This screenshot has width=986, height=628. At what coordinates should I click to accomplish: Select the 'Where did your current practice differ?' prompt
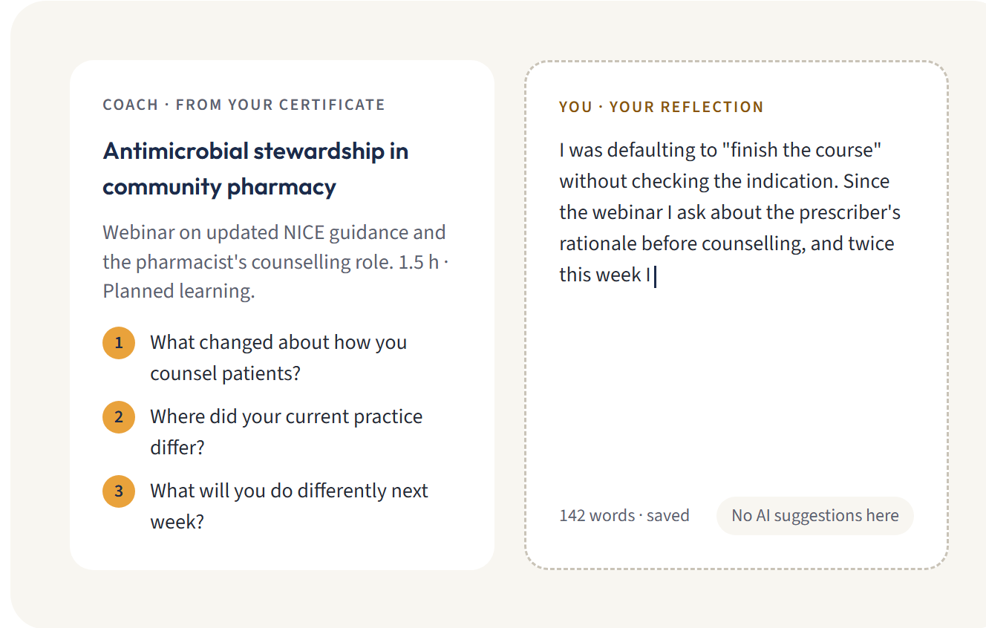tap(287, 432)
